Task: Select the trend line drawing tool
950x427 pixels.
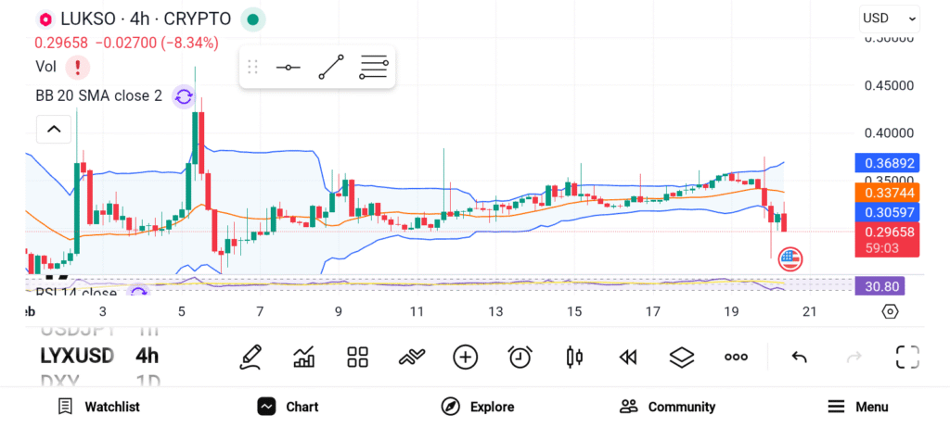Action: click(331, 68)
